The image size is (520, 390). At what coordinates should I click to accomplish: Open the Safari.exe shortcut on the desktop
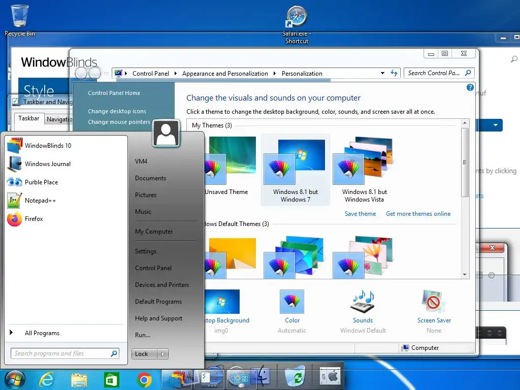point(297,24)
